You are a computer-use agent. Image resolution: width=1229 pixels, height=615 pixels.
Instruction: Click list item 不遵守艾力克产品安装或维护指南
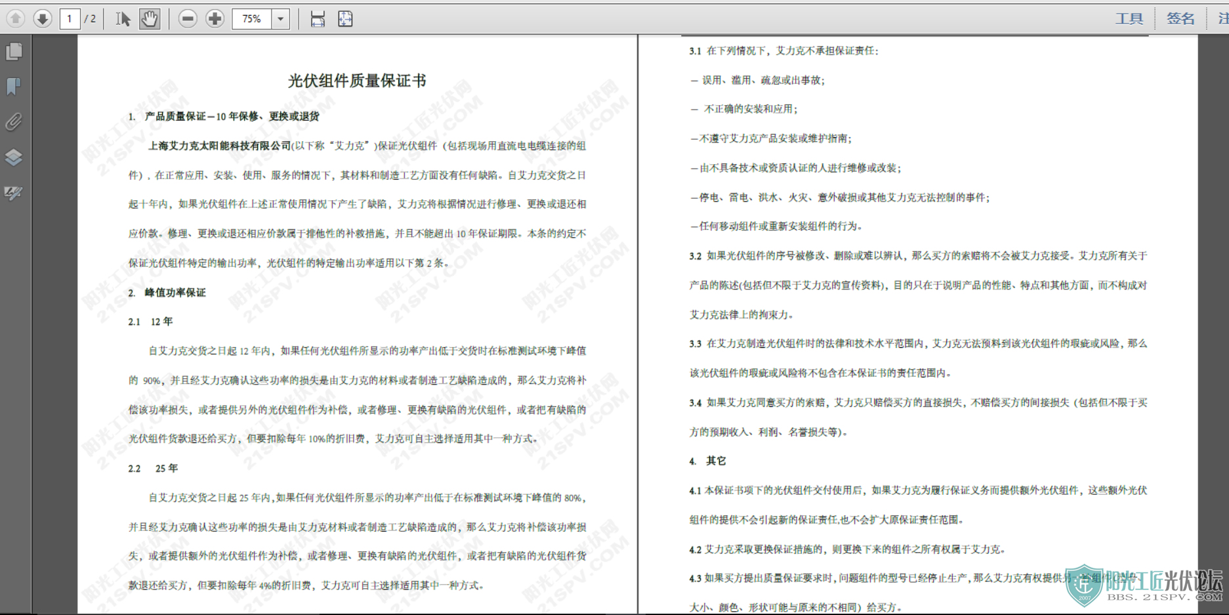point(770,138)
